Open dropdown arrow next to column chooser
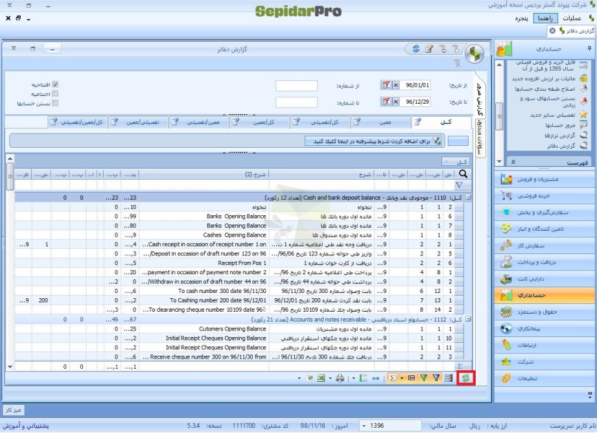 354,378
